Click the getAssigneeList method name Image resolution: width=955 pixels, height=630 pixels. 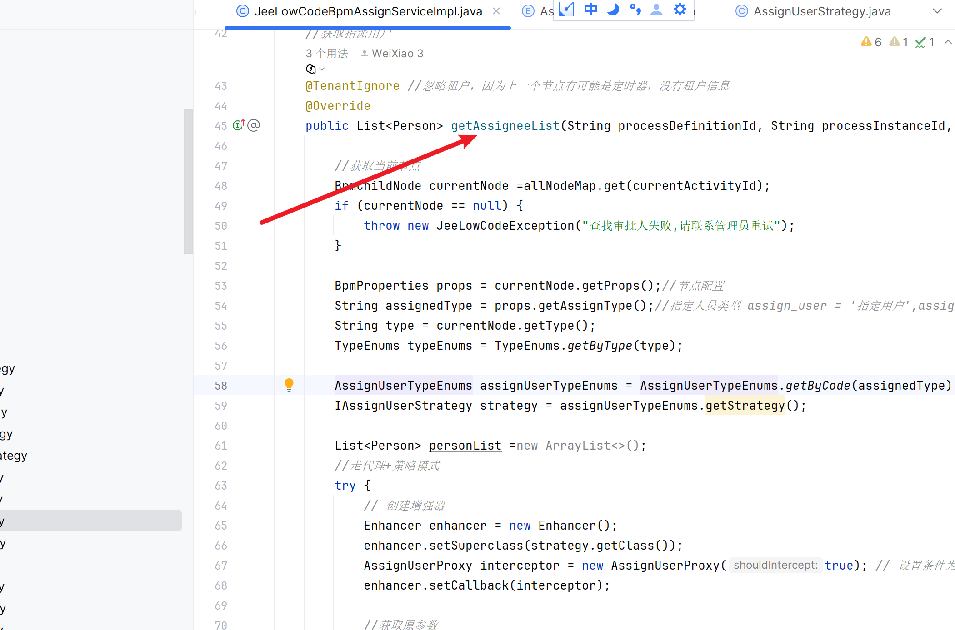505,126
